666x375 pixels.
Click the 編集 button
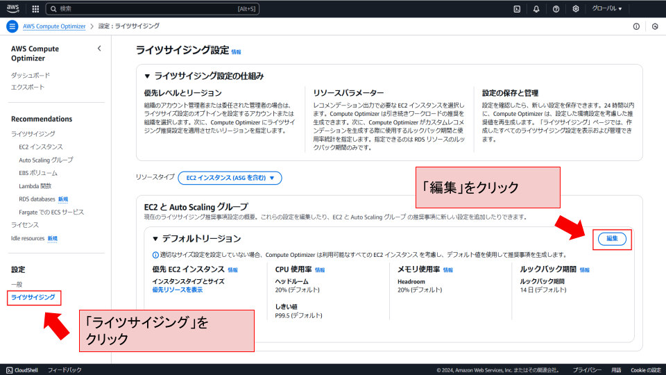[612, 239]
